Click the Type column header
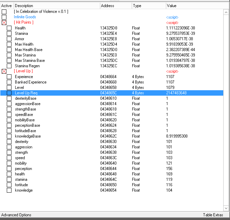This screenshot has width=230, height=220. pyautogui.click(x=149, y=6)
